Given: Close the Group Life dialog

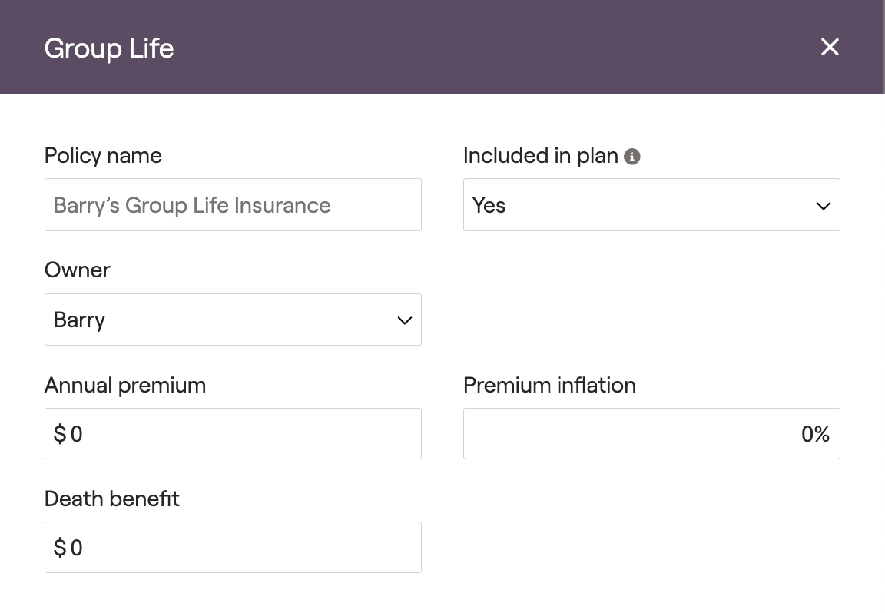Looking at the screenshot, I should pos(829,47).
